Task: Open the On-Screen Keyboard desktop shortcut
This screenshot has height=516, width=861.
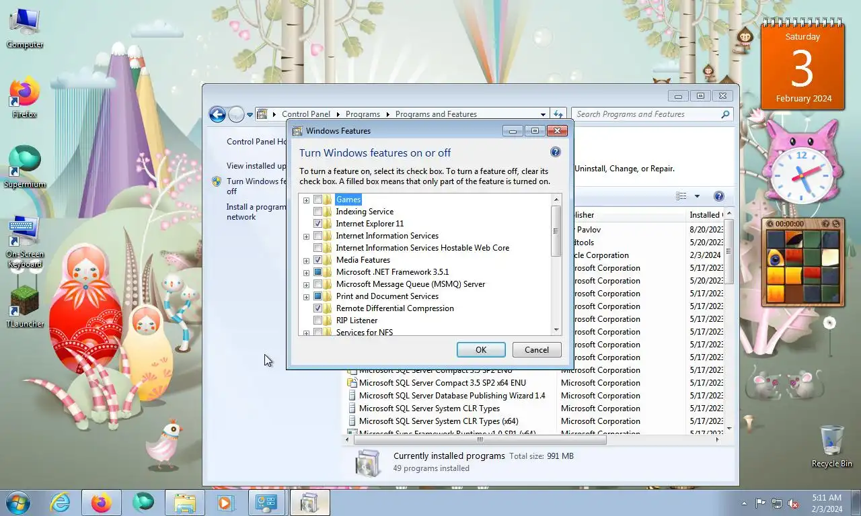Action: coord(25,243)
